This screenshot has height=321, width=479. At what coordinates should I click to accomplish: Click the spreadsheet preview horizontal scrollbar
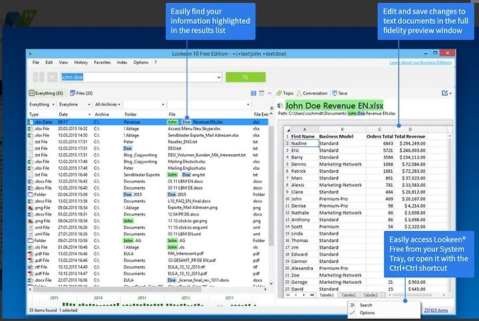point(412,295)
